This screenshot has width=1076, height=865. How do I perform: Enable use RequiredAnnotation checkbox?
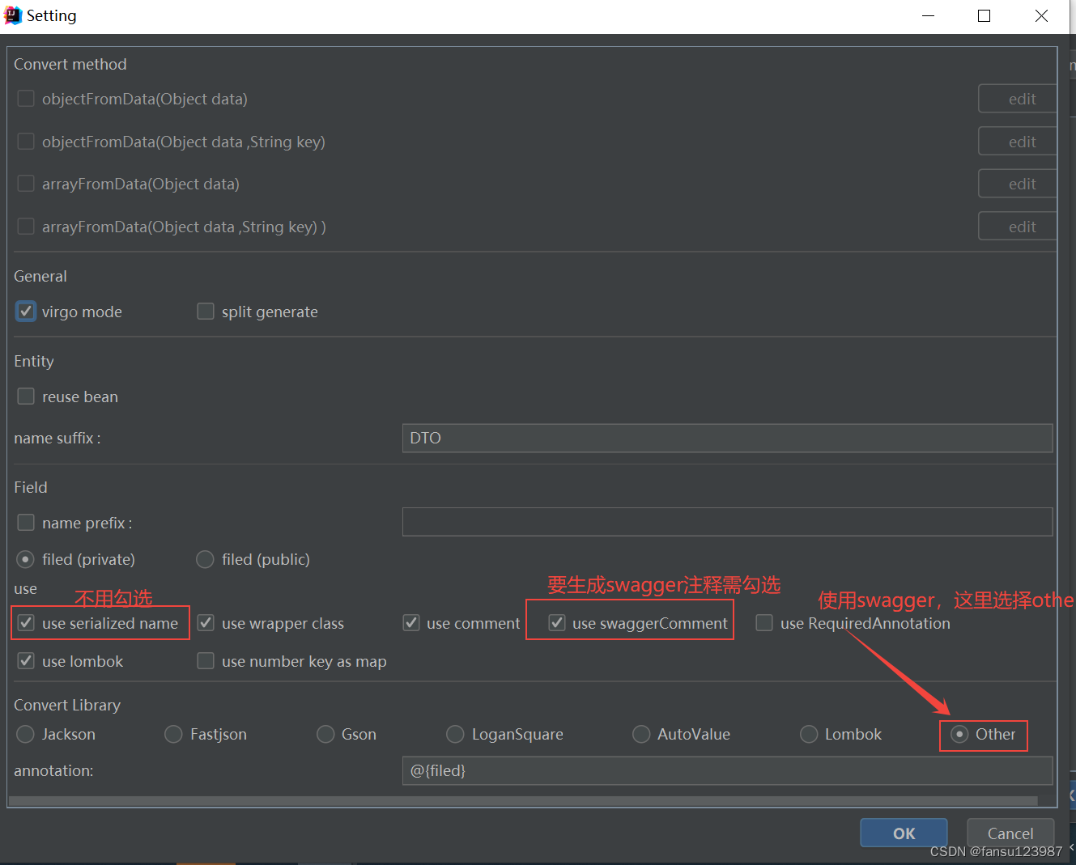coord(764,623)
